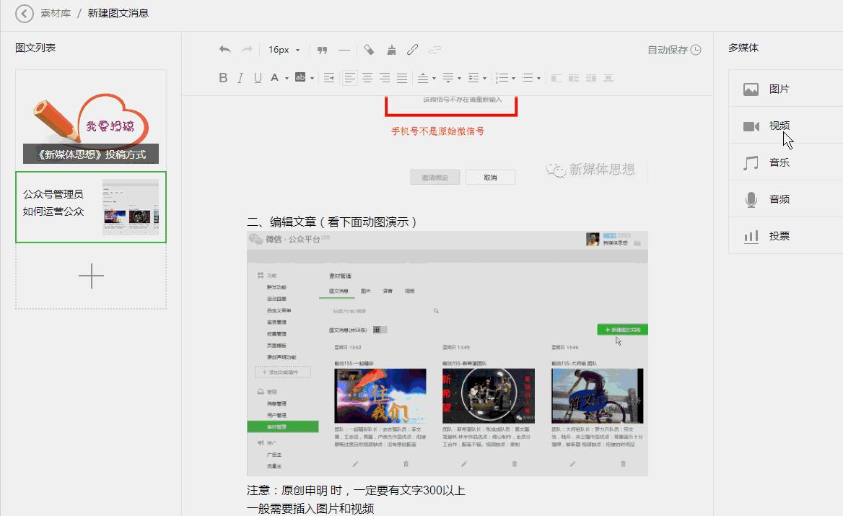The width and height of the screenshot is (843, 516).
Task: Select the 《新媒体思想》投稿方式 article thumbnail
Action: tap(90, 118)
